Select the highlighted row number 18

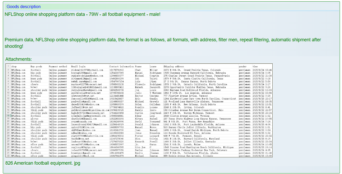point(8,116)
